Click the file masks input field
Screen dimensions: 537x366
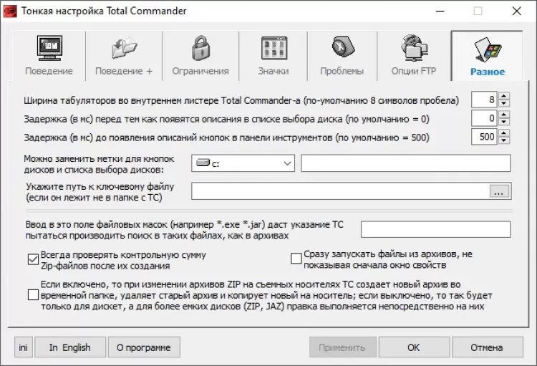point(435,229)
